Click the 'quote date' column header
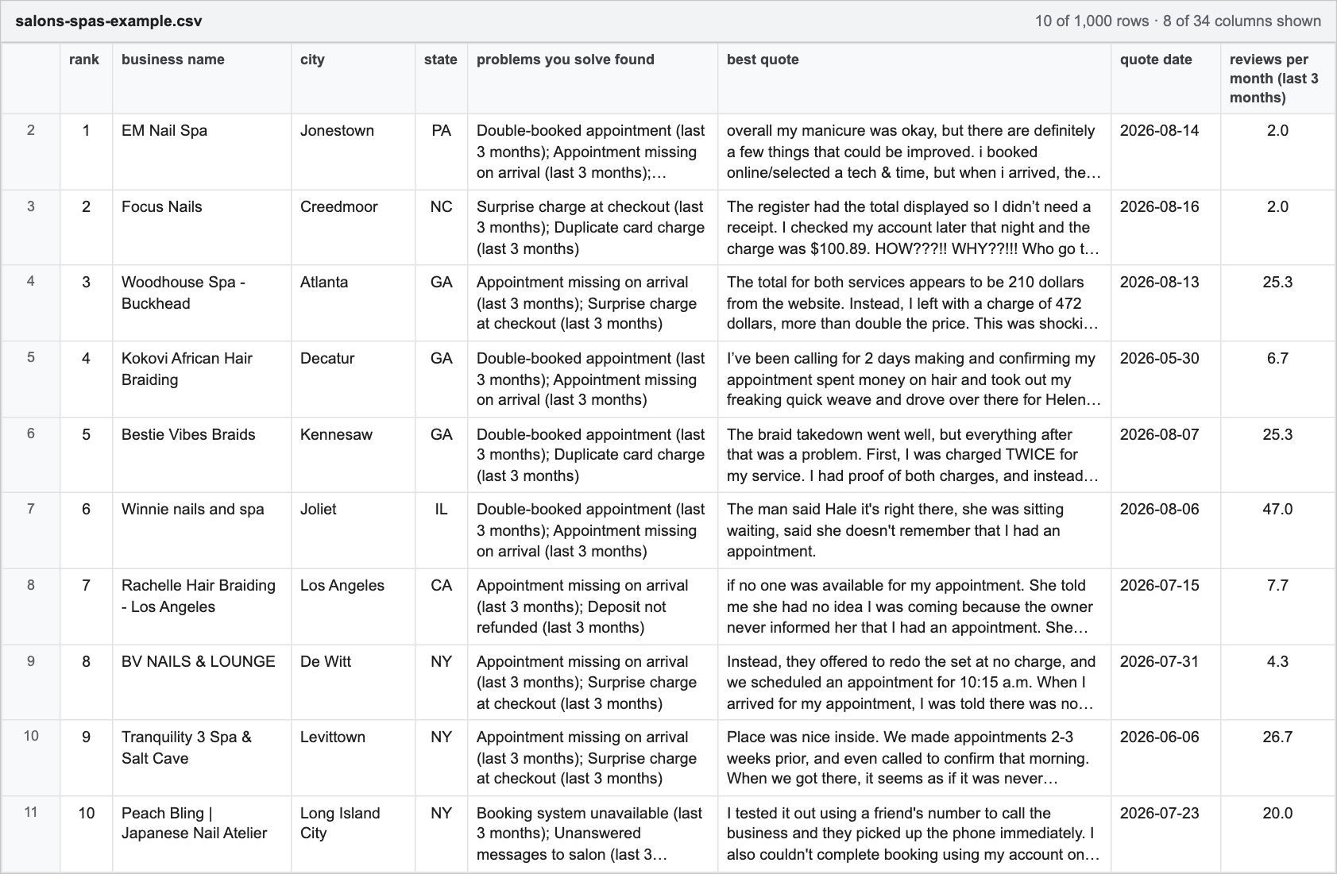Viewport: 1337px width, 874px height. (1165, 78)
